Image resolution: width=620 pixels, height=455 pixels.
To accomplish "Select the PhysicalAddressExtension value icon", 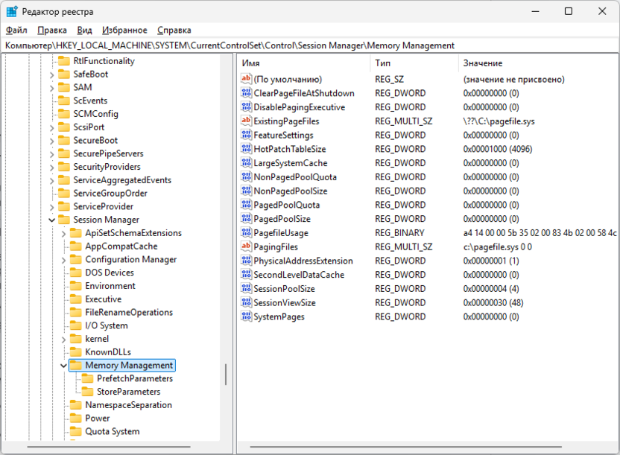I will pyautogui.click(x=246, y=261).
